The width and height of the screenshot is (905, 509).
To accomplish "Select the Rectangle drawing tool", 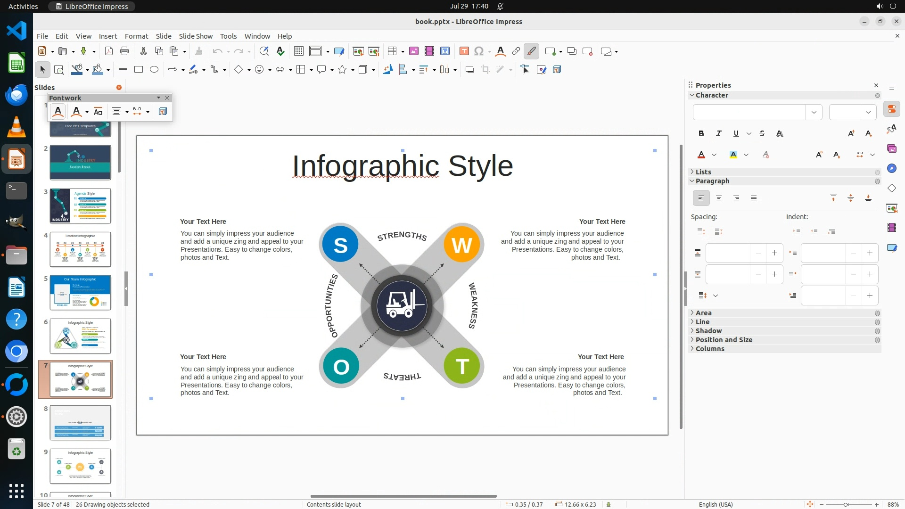I will (139, 70).
